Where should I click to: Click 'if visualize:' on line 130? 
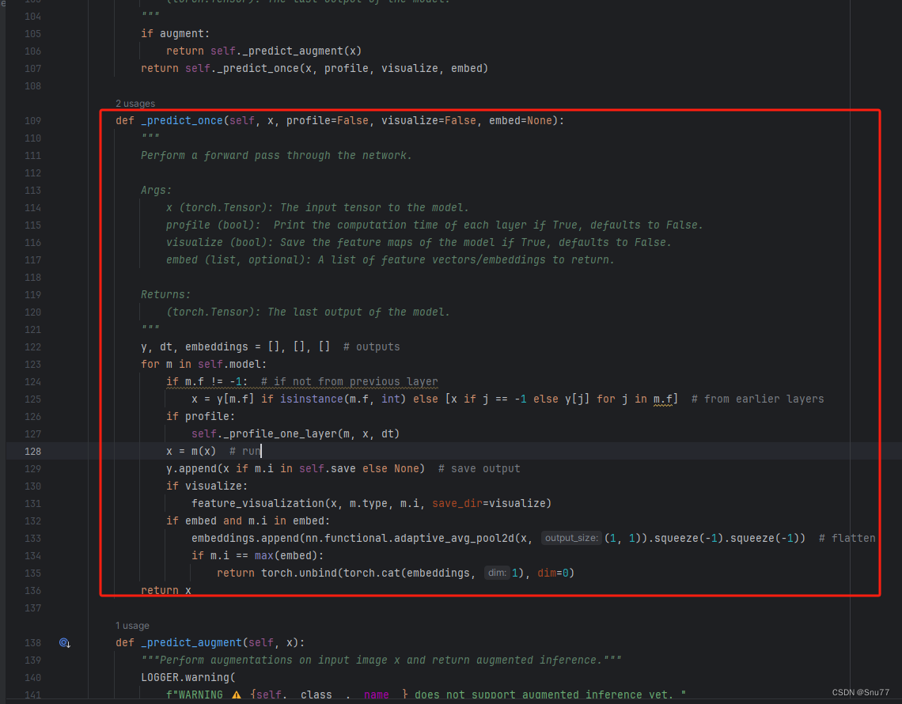[207, 486]
